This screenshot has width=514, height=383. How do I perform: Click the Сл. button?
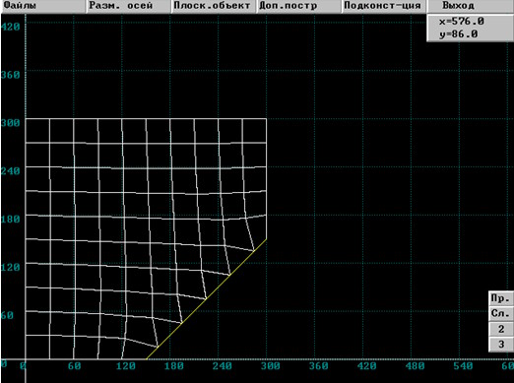(x=501, y=313)
